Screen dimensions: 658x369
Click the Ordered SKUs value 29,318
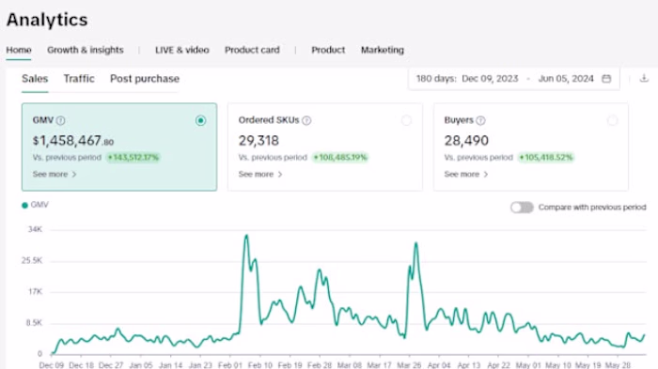(258, 141)
